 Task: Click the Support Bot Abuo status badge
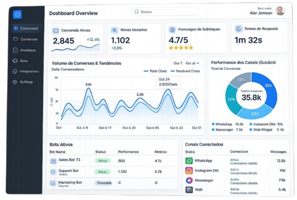(x=103, y=172)
